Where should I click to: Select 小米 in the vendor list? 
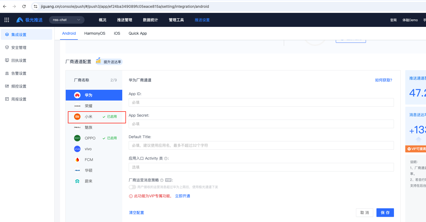94,117
